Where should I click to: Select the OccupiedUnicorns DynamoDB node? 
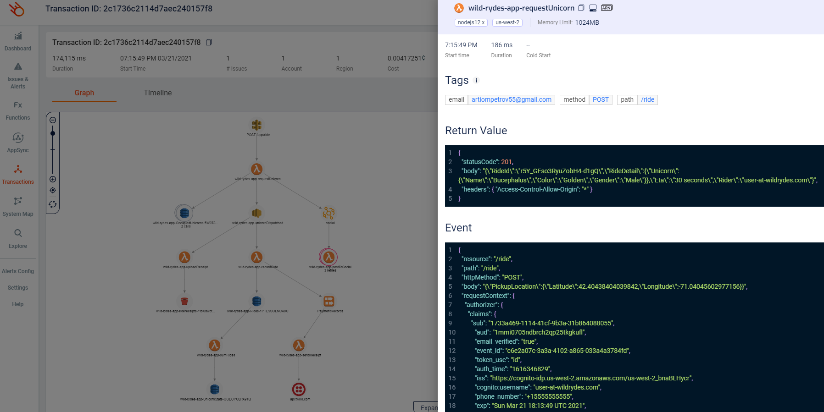point(184,213)
